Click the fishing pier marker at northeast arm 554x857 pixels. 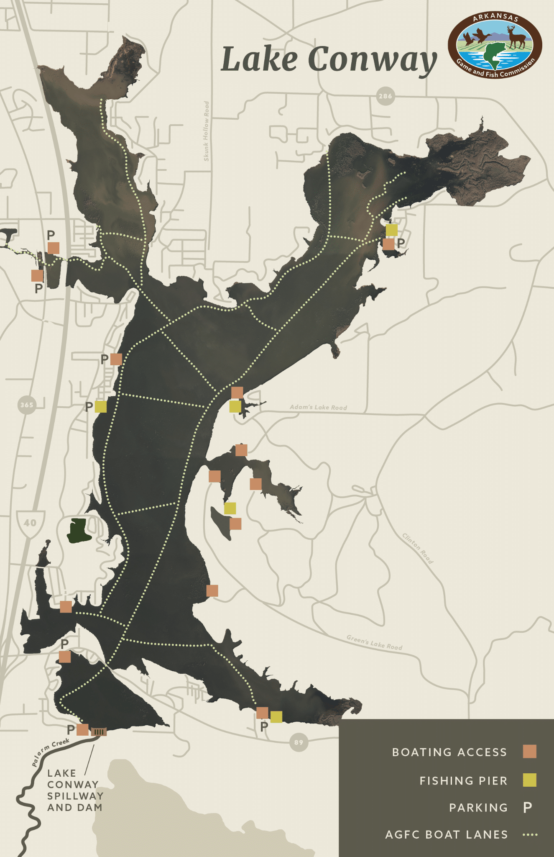[x=392, y=230]
